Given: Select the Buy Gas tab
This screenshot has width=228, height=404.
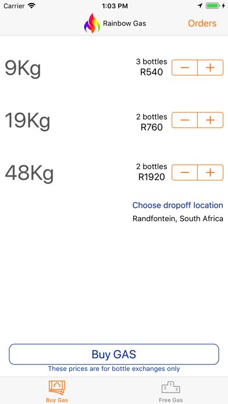Looking at the screenshot, I should point(57,392).
